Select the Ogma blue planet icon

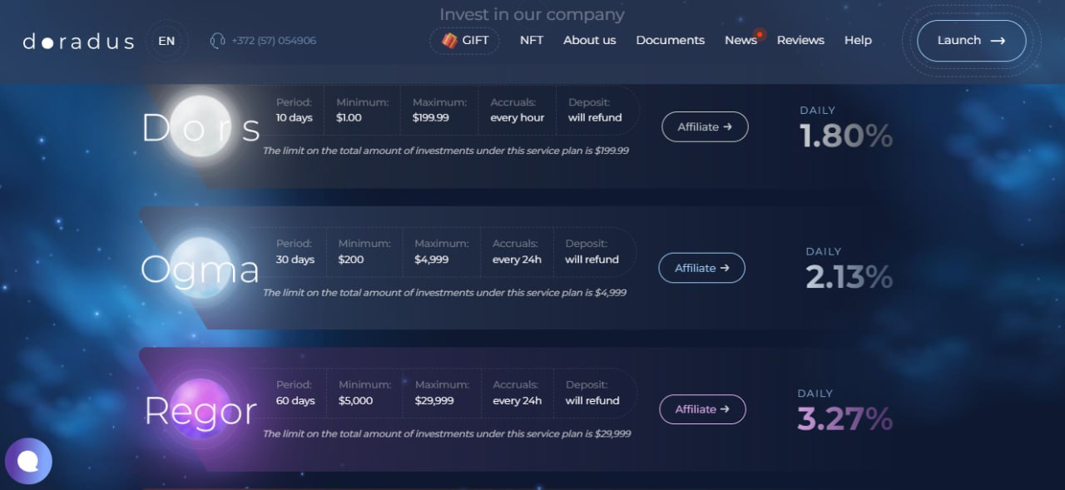201,268
